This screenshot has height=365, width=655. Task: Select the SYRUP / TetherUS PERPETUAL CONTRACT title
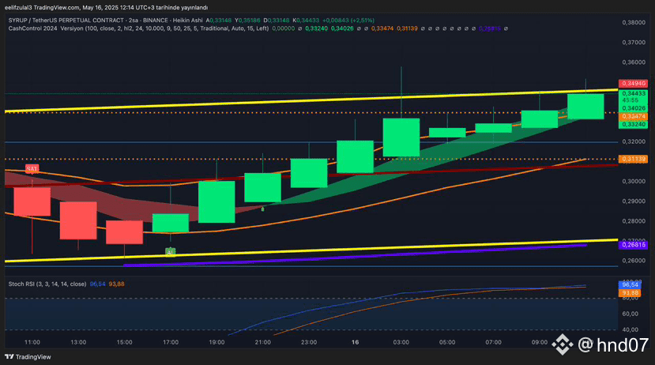tap(66, 20)
